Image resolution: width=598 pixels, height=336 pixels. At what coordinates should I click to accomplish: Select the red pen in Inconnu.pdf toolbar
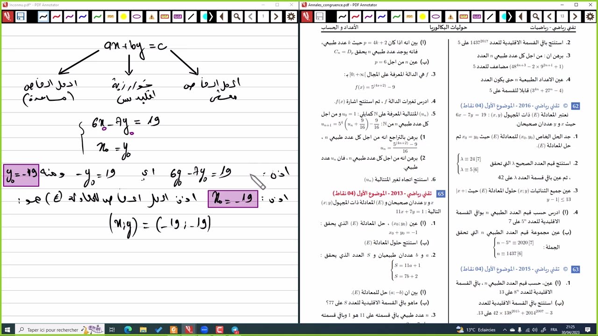57,17
